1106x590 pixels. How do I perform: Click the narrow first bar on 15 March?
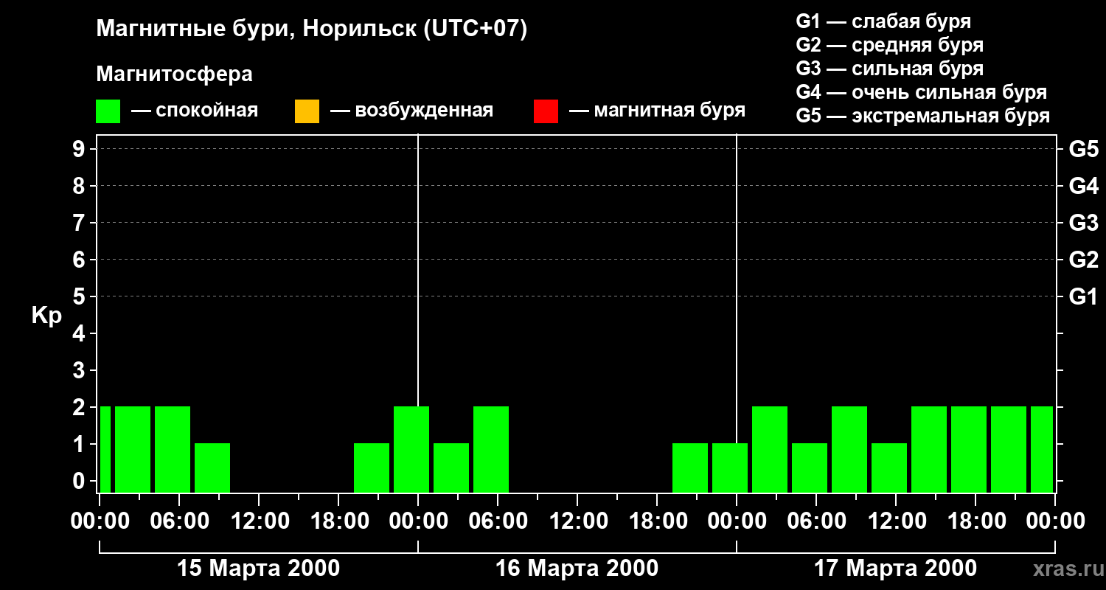(105, 448)
